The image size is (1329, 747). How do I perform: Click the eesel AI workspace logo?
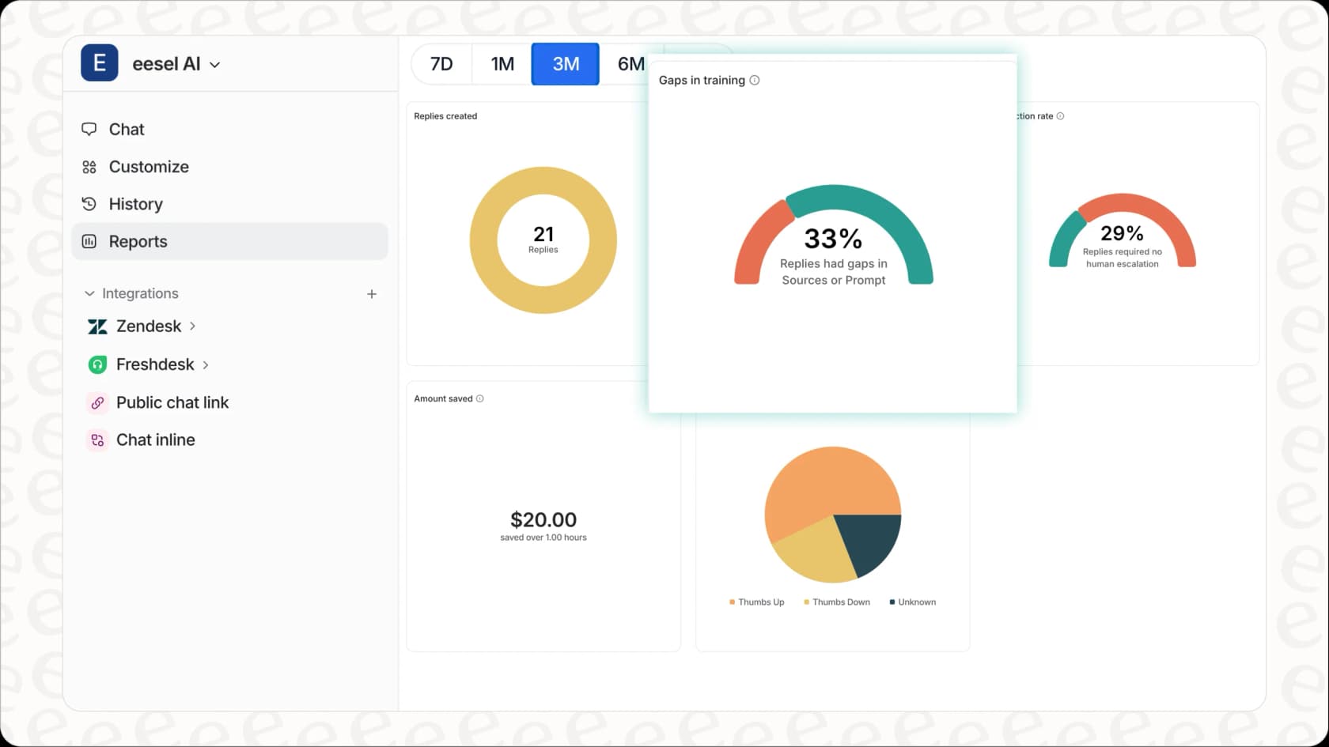pos(100,63)
